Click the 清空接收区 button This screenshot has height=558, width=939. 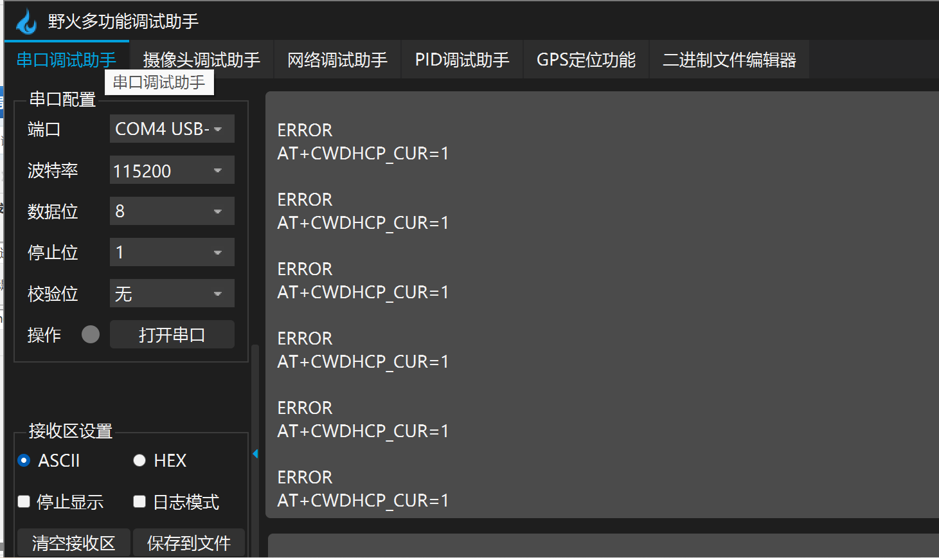click(74, 543)
